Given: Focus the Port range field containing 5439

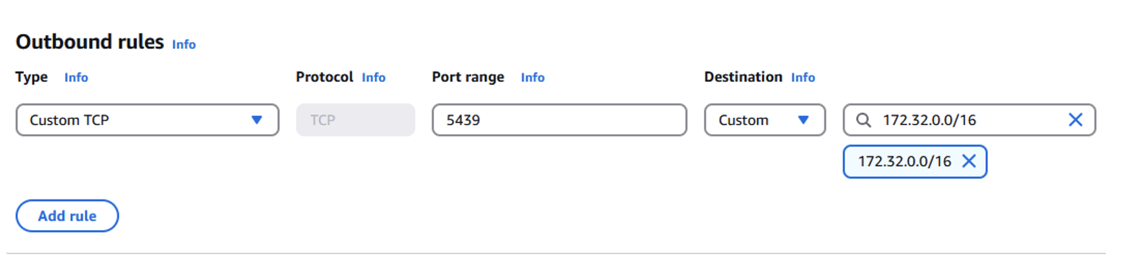Looking at the screenshot, I should (559, 120).
